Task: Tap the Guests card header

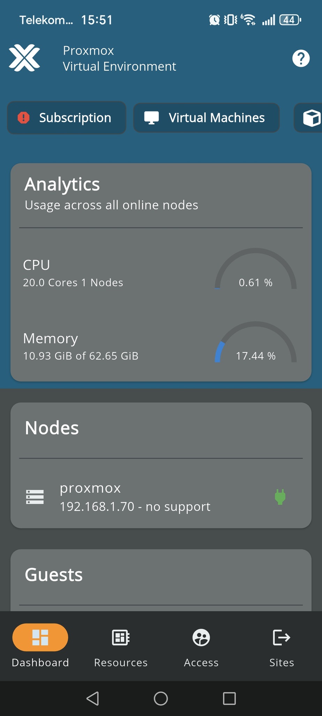Action: (54, 575)
